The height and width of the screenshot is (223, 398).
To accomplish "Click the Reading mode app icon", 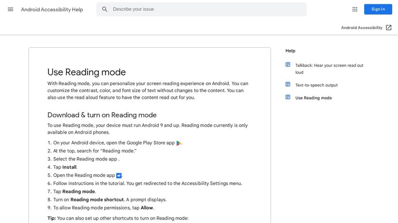I will (x=119, y=175).
